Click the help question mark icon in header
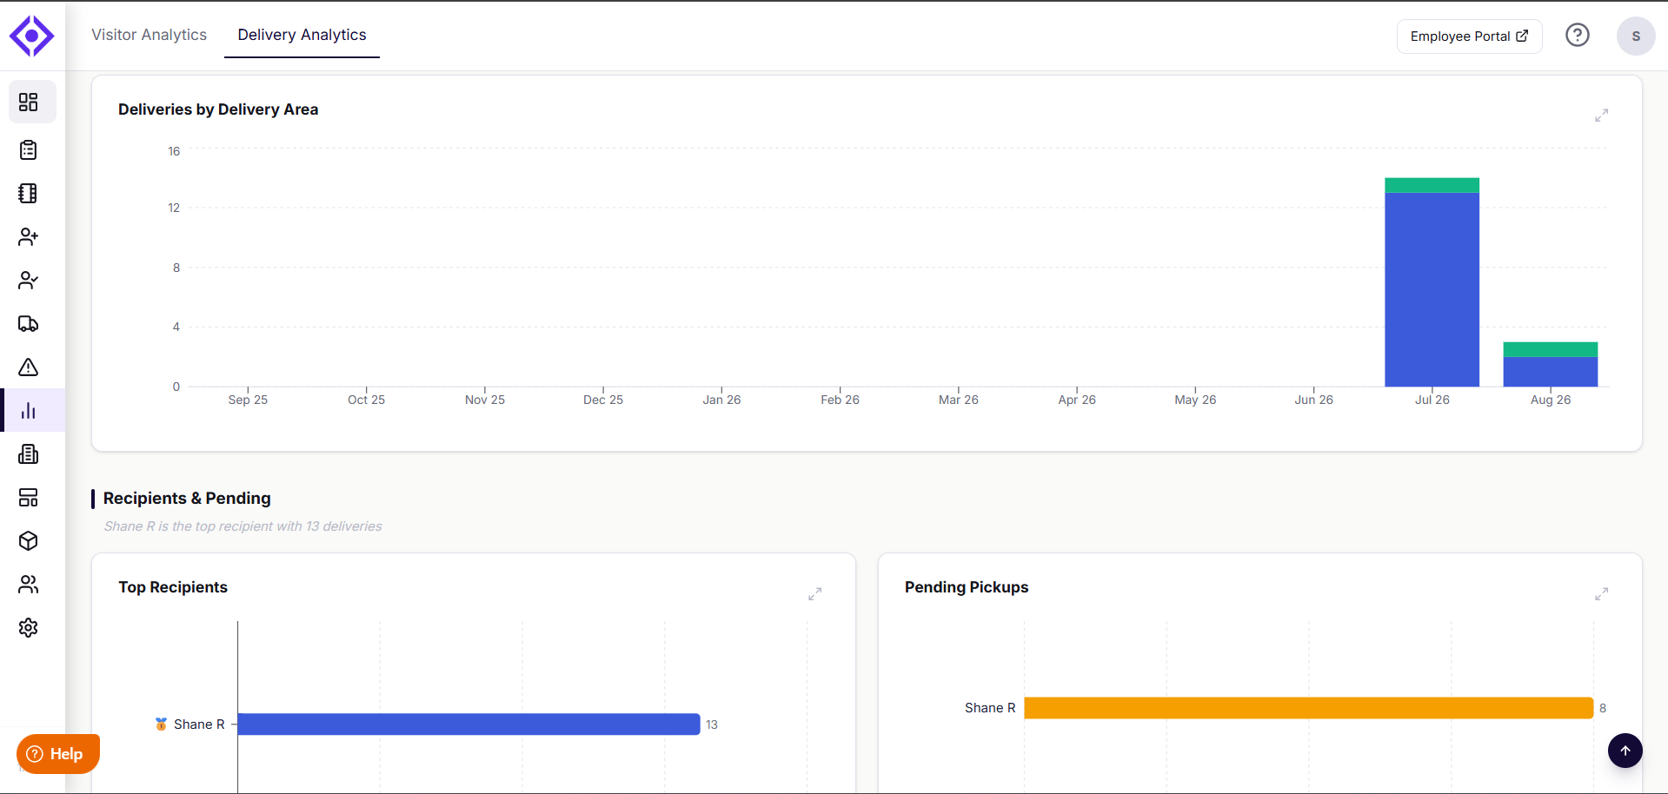The height and width of the screenshot is (794, 1668). pyautogui.click(x=1578, y=35)
